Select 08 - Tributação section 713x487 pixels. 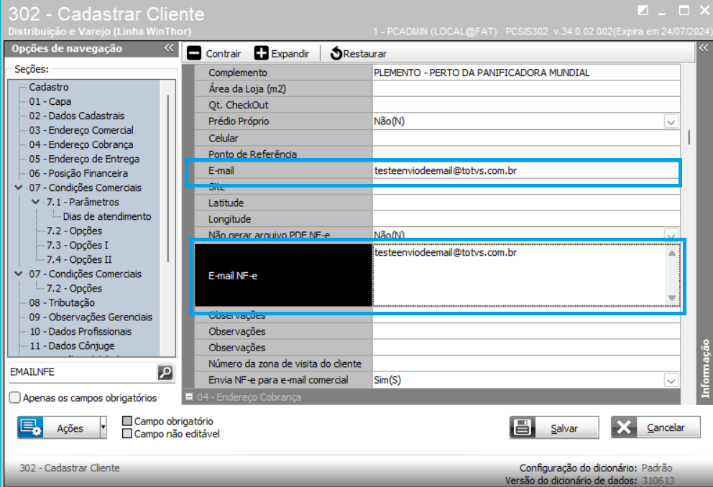pyautogui.click(x=62, y=302)
